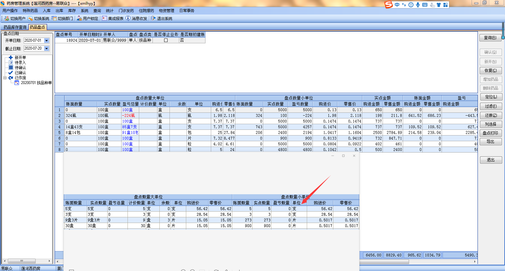Open the 特殊药品 menu
Screen dimensions: 505x271
(x=30, y=11)
